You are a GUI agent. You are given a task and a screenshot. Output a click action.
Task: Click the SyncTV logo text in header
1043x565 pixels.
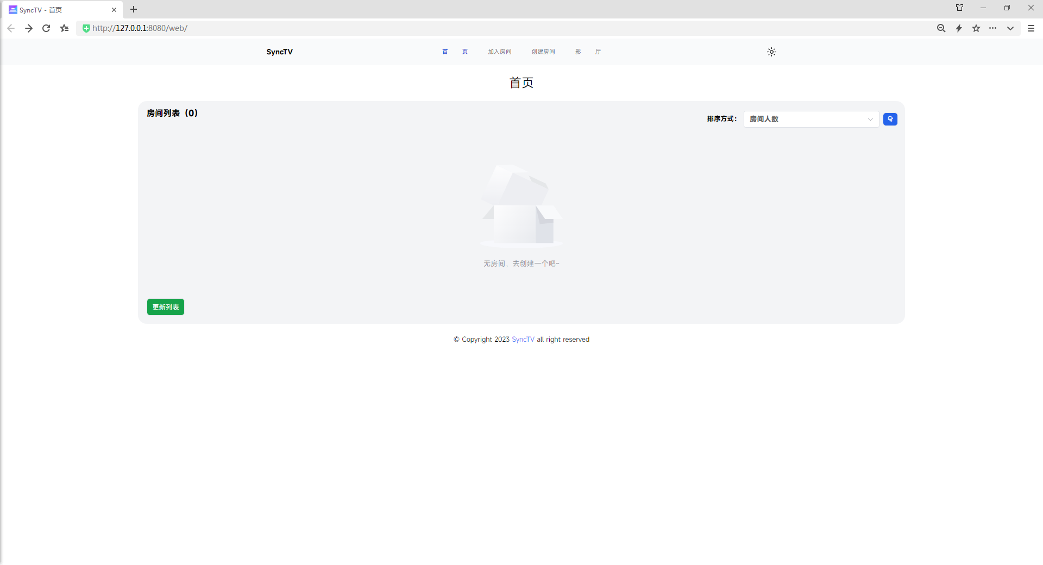pyautogui.click(x=279, y=52)
